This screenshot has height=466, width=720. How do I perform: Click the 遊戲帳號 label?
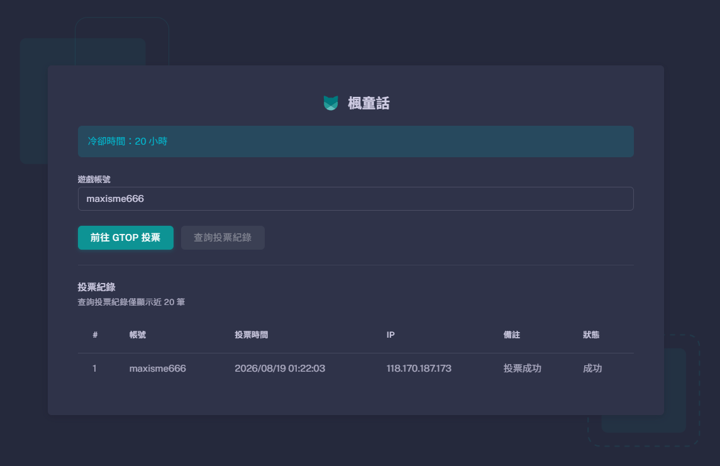click(x=94, y=179)
